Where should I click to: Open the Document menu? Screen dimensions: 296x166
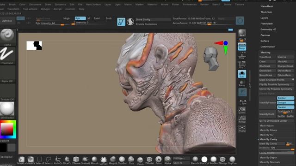[35, 4]
